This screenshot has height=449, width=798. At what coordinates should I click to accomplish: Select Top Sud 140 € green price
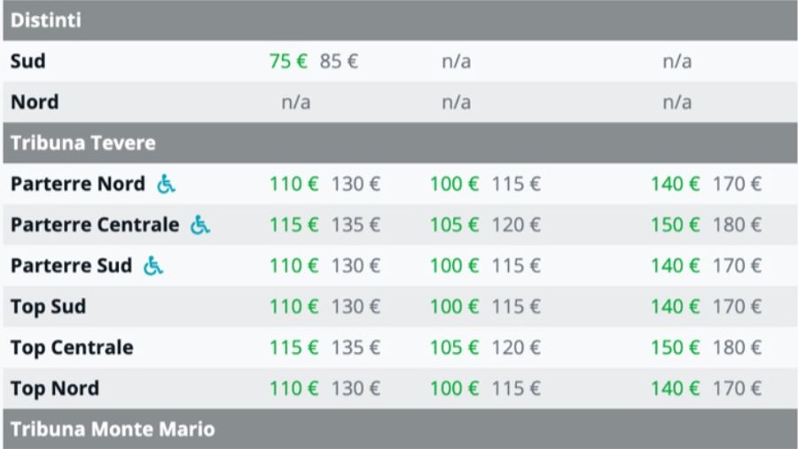click(675, 306)
